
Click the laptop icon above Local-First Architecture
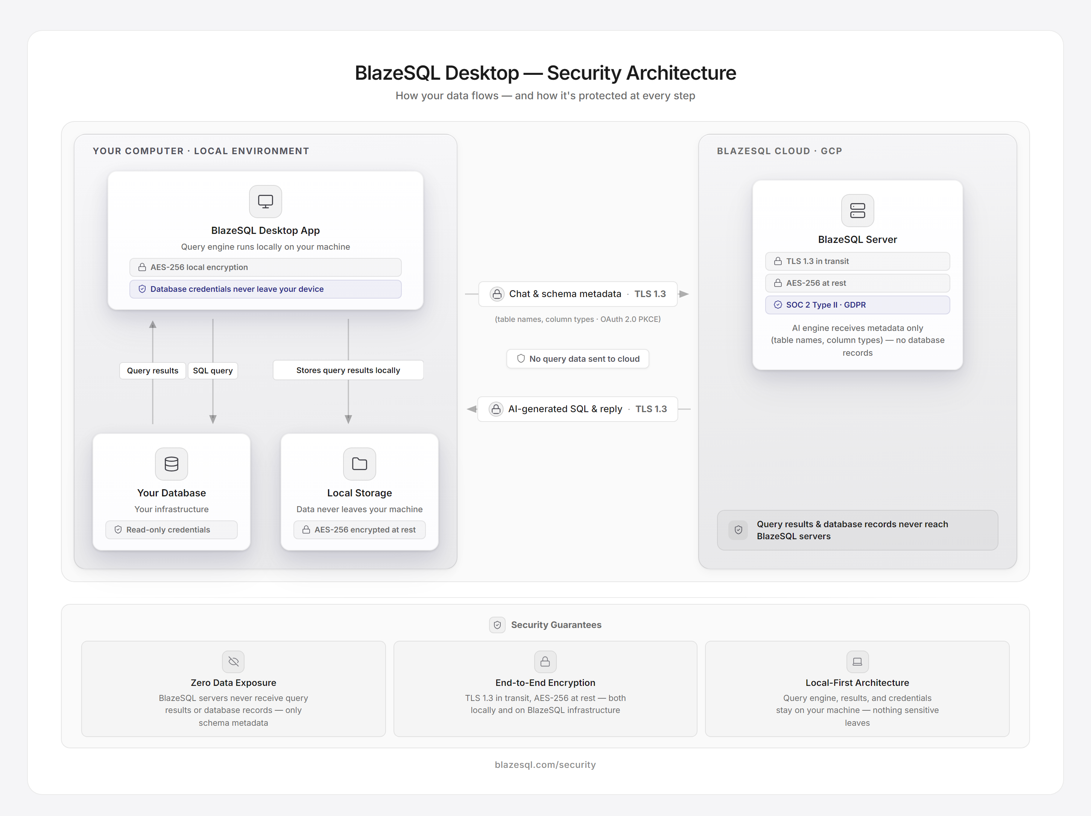857,662
